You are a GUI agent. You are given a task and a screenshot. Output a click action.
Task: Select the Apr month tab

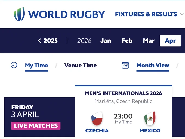(170, 41)
